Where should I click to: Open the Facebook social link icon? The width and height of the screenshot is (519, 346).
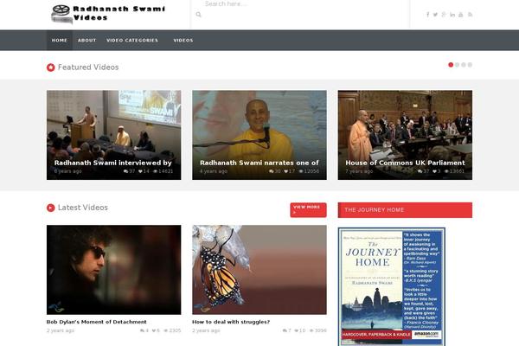427,15
